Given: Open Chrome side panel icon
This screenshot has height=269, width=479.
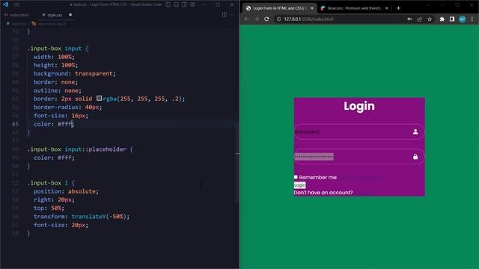Looking at the screenshot, I should (x=452, y=19).
